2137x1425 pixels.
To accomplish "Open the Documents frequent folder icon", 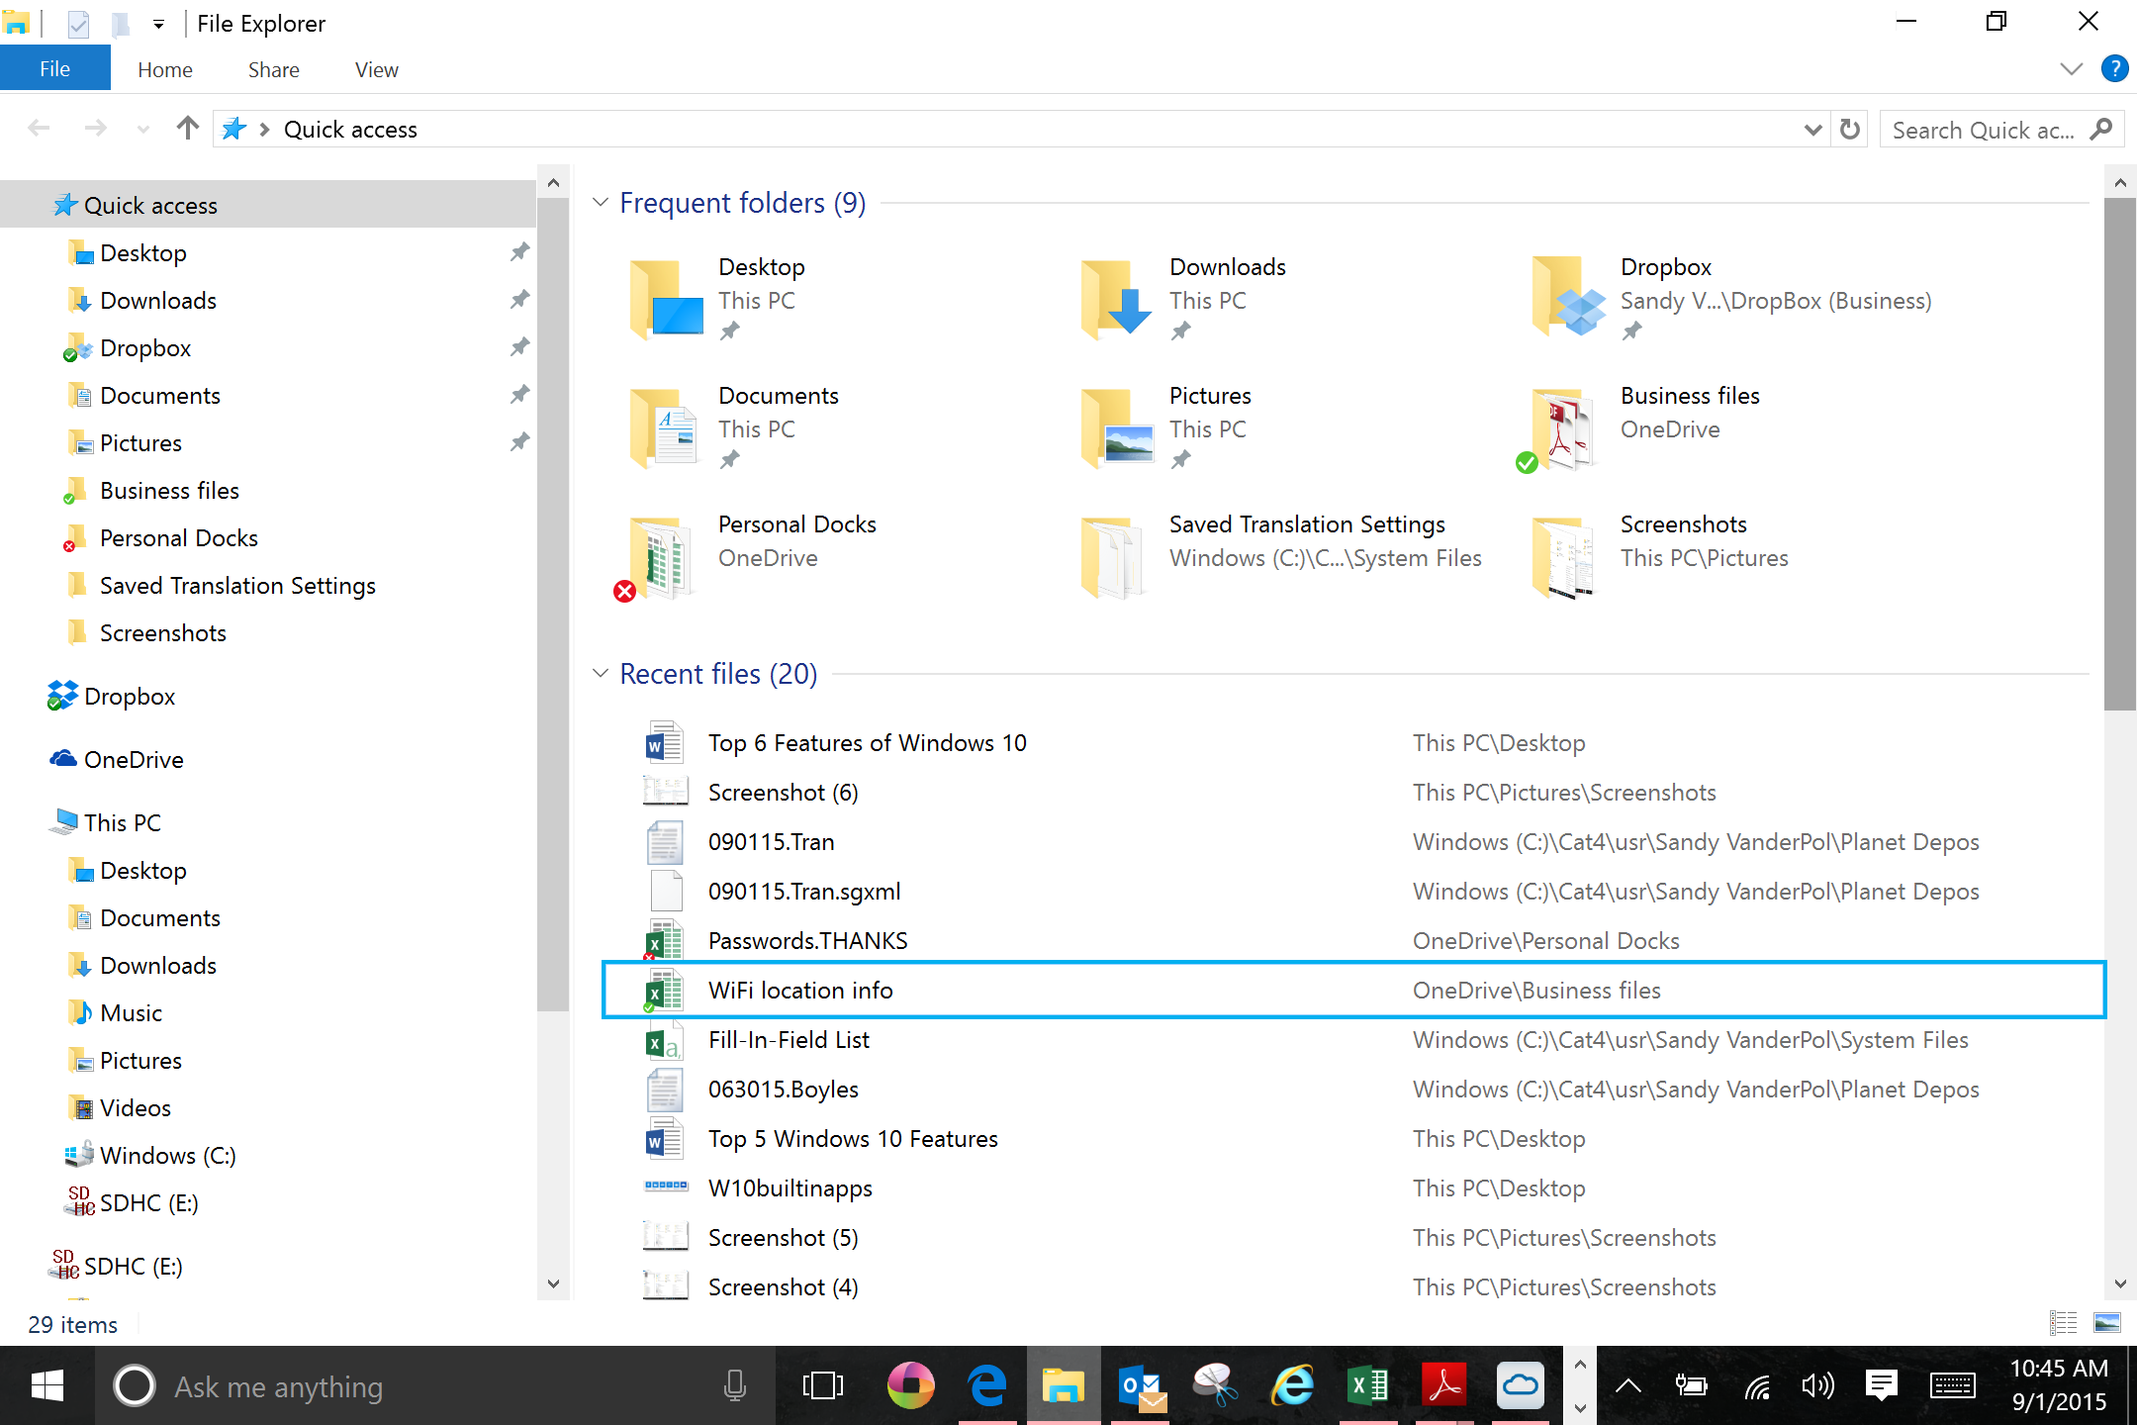I will click(x=665, y=427).
